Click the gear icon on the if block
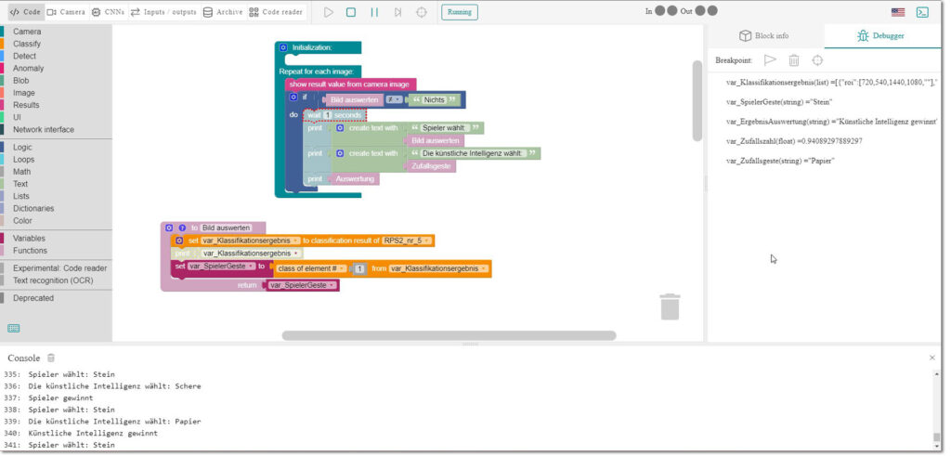Screen dimensions: 951x456 pos(293,97)
